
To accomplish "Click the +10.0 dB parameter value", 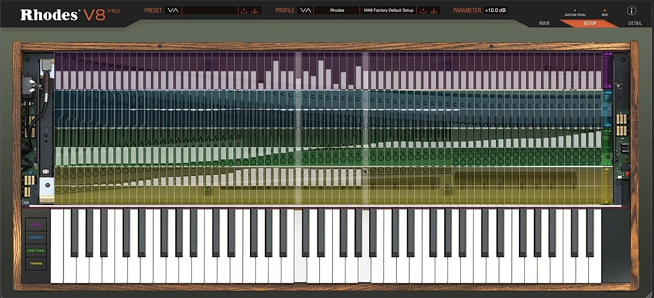I will coord(495,11).
